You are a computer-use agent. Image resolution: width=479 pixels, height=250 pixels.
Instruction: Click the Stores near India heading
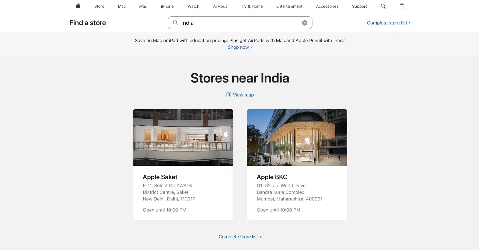click(240, 78)
